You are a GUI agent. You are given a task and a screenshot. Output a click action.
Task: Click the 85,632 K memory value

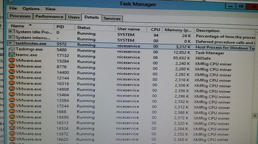pos(182,58)
